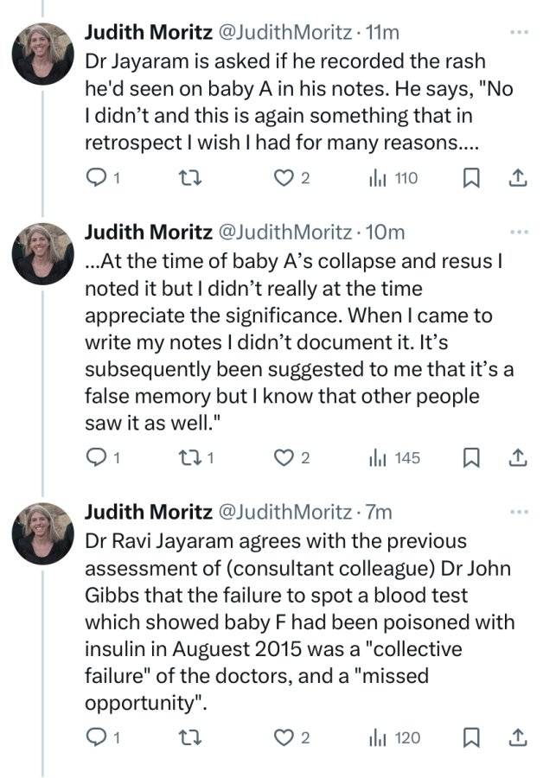The height and width of the screenshot is (778, 543).
Task: View analytics showing 110 views
Action: (393, 178)
